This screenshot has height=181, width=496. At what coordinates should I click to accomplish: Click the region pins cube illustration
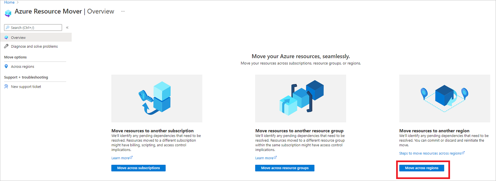tap(444, 99)
